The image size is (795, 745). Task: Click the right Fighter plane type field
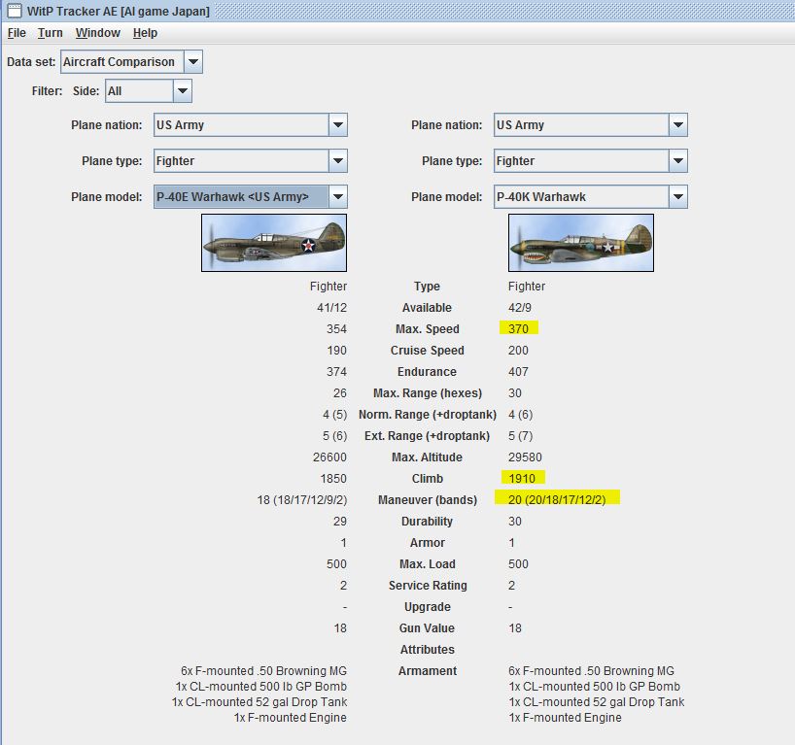[581, 160]
